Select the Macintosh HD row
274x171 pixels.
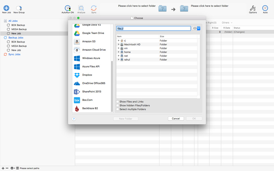coord(157,44)
